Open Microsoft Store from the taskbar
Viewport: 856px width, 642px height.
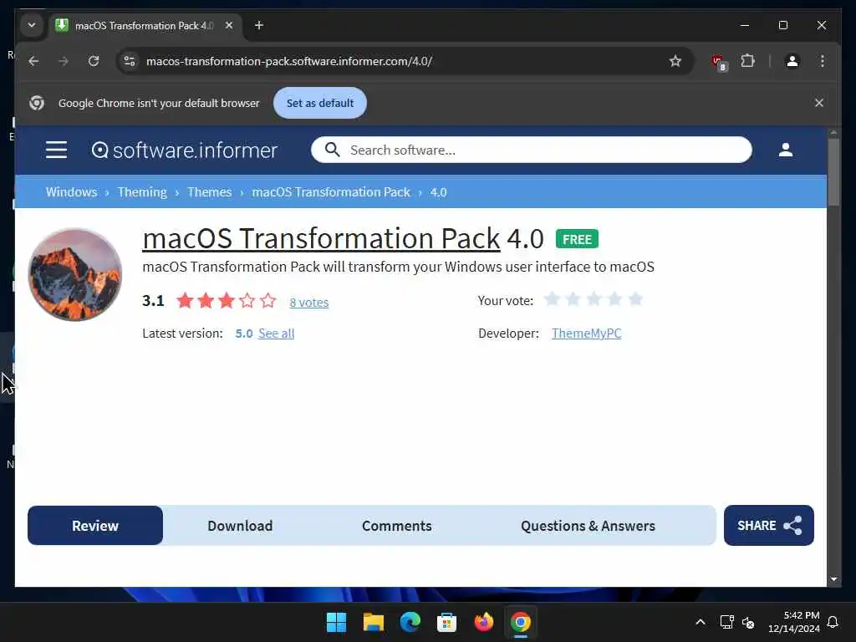(446, 622)
